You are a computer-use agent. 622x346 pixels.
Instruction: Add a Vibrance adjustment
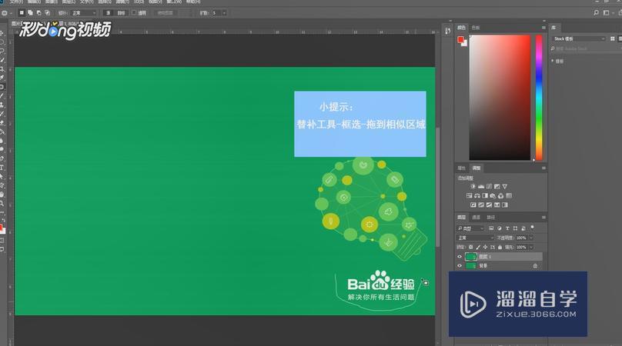tap(504, 186)
